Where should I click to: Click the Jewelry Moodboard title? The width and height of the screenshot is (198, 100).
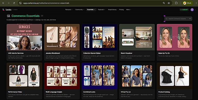pyautogui.click(x=53, y=53)
